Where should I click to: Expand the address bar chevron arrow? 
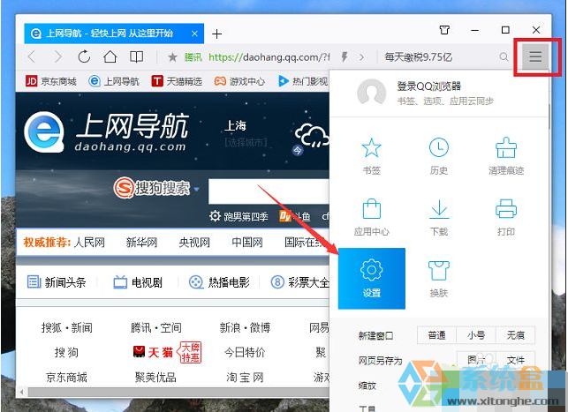(361, 57)
